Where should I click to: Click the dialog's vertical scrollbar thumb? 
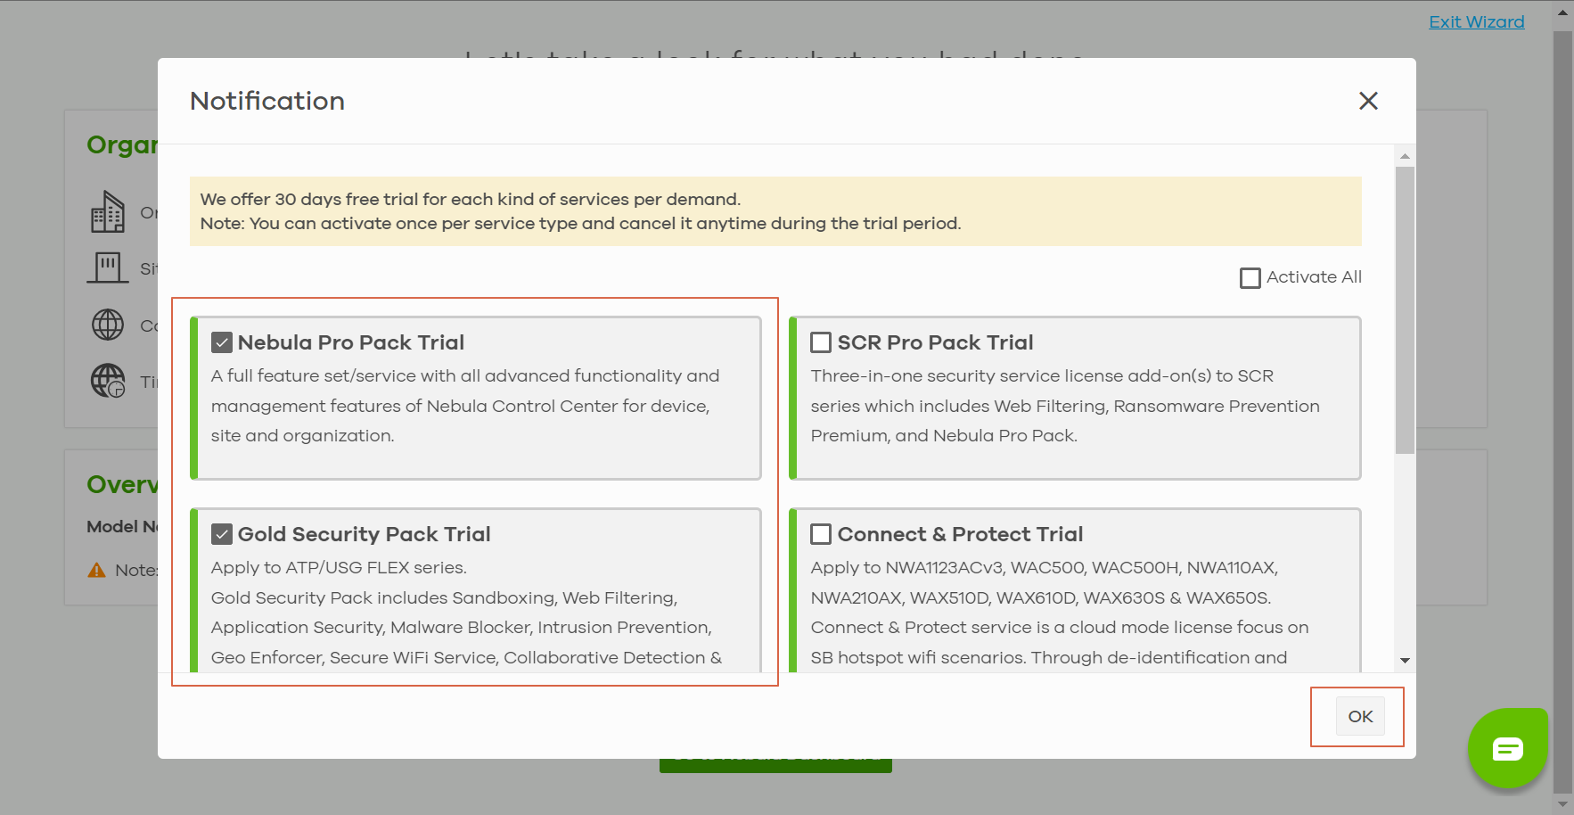tap(1405, 309)
